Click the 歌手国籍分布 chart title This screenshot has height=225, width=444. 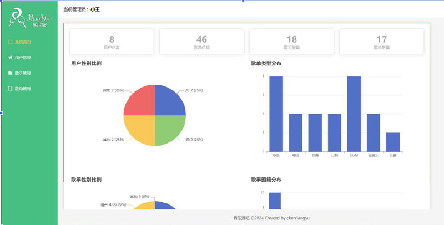266,180
